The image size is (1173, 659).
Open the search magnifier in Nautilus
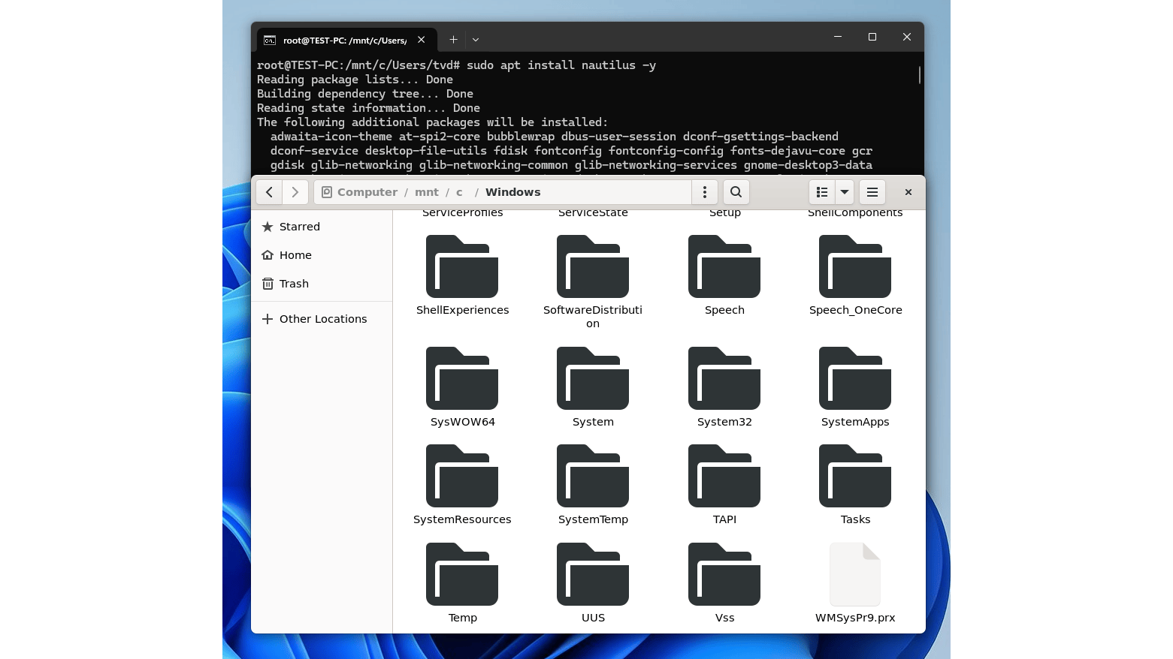click(736, 192)
